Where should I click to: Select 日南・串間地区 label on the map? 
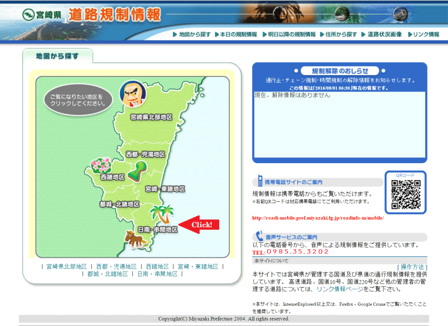158,230
